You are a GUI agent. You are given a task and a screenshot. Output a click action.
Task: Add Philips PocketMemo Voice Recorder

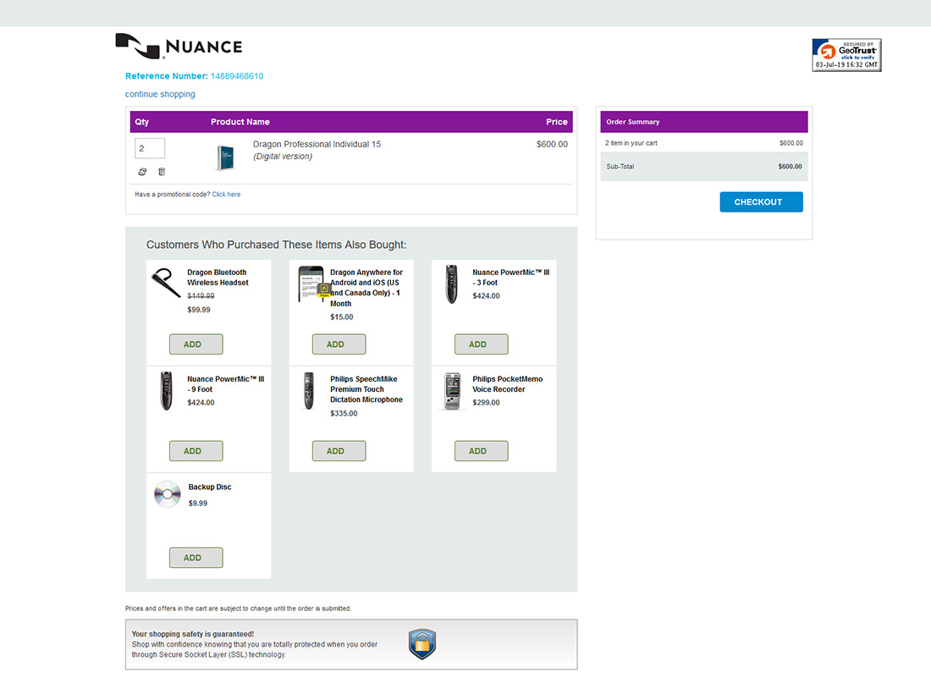481,451
